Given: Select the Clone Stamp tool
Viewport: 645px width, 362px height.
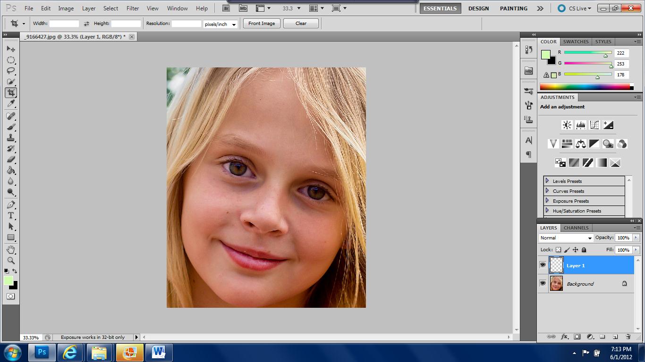Looking at the screenshot, I should (11, 138).
